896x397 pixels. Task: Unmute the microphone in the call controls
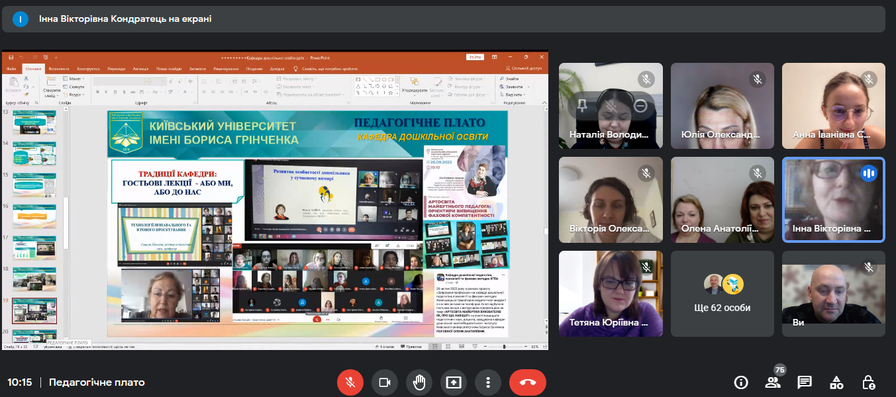click(350, 382)
